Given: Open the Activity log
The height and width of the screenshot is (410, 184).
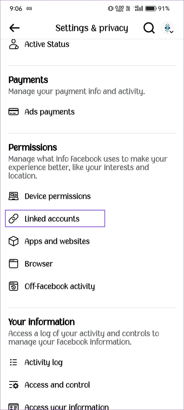Looking at the screenshot, I should point(44,362).
